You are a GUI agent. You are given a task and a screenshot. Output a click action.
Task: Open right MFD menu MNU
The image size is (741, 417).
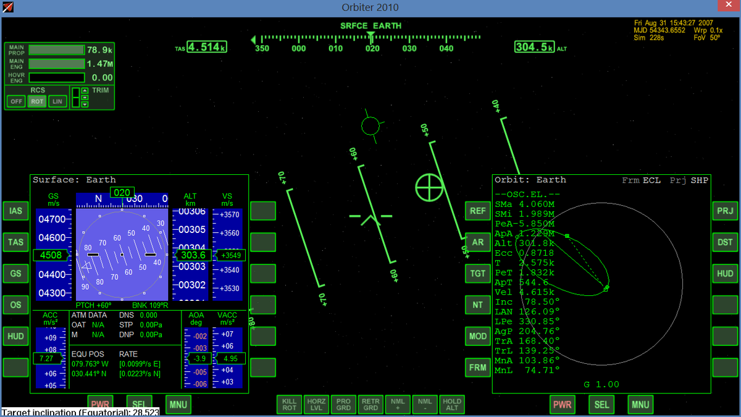(640, 405)
